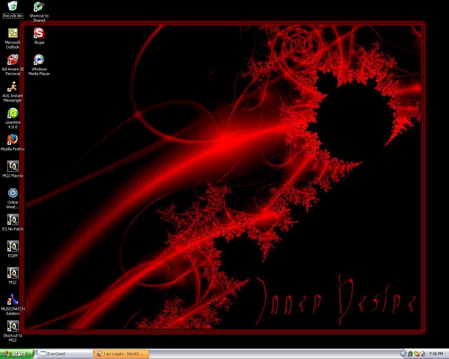The height and width of the screenshot is (359, 449).
Task: Select the Mozilla Firefox desktop icon
Action: (x=13, y=143)
